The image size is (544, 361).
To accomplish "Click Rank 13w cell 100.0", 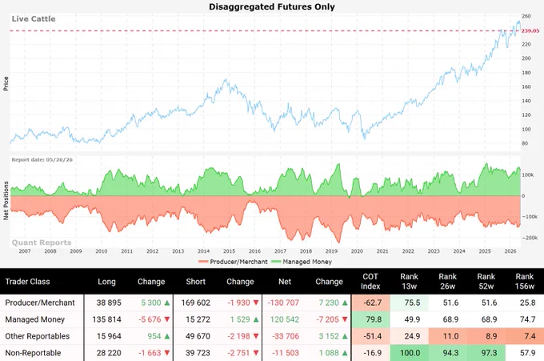I will 410,353.
